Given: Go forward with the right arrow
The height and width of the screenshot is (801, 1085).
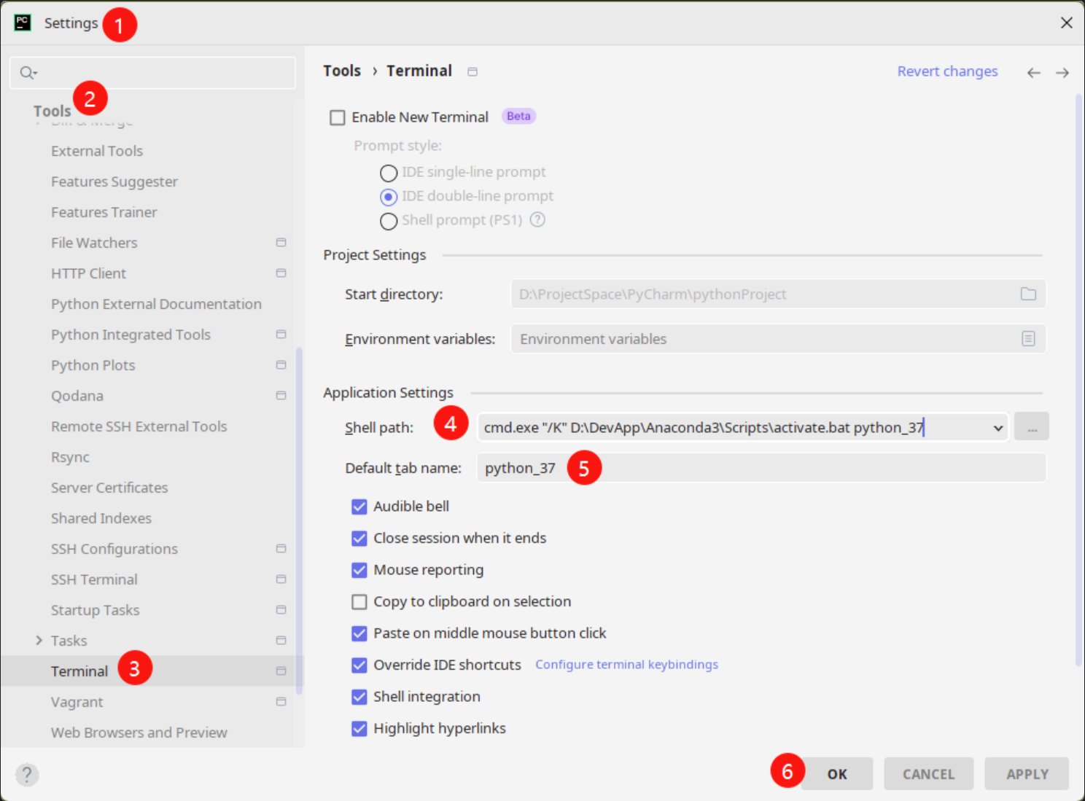Looking at the screenshot, I should (1062, 72).
